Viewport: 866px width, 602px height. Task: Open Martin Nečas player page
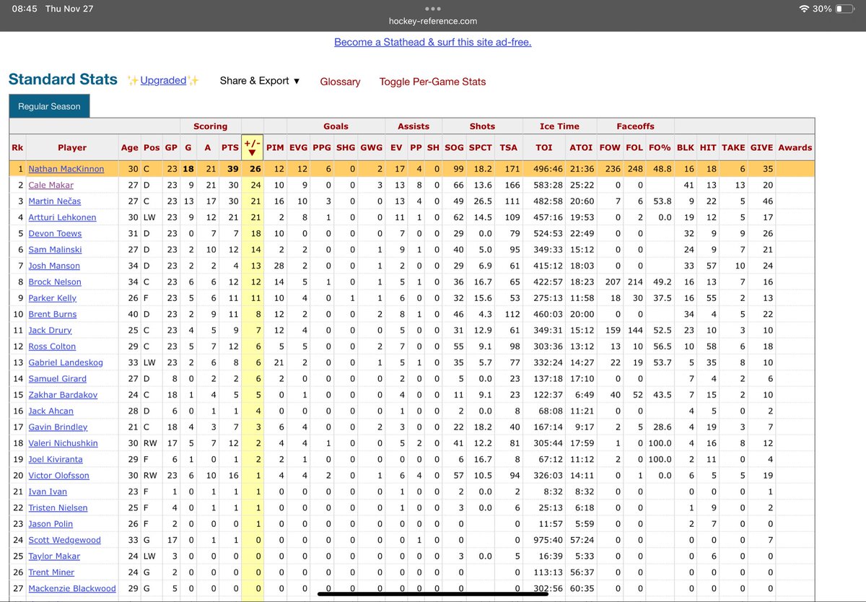[x=55, y=201]
